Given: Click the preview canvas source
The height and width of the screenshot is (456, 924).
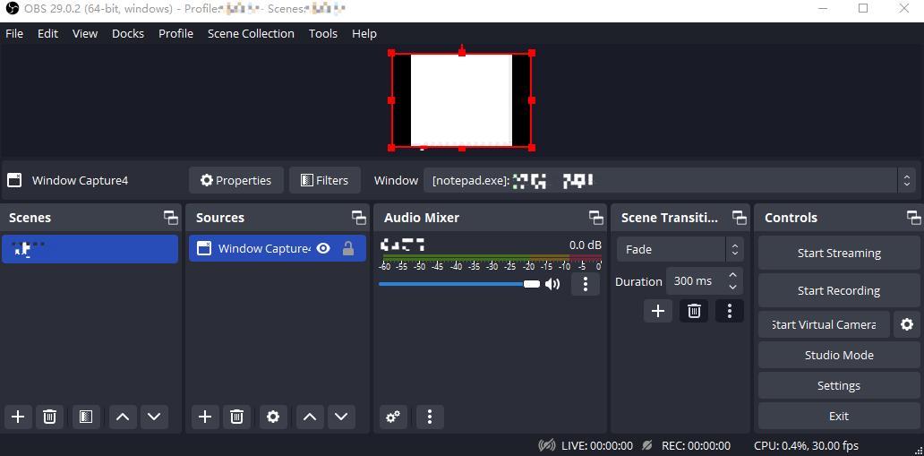Looking at the screenshot, I should tap(461, 100).
